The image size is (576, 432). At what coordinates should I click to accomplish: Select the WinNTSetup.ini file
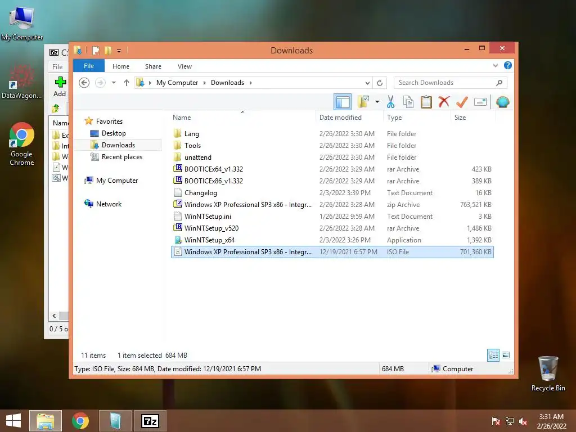click(x=332, y=217)
